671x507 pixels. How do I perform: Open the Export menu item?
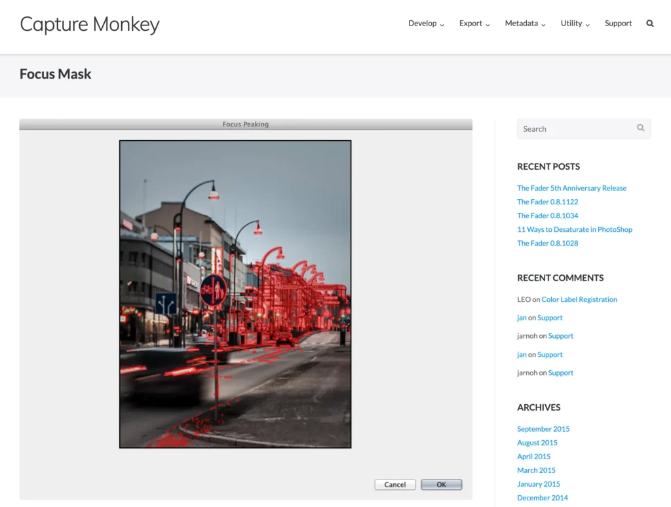470,24
